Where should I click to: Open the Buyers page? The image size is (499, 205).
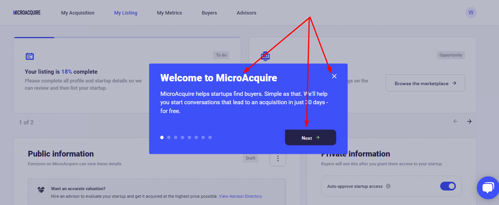pos(209,13)
